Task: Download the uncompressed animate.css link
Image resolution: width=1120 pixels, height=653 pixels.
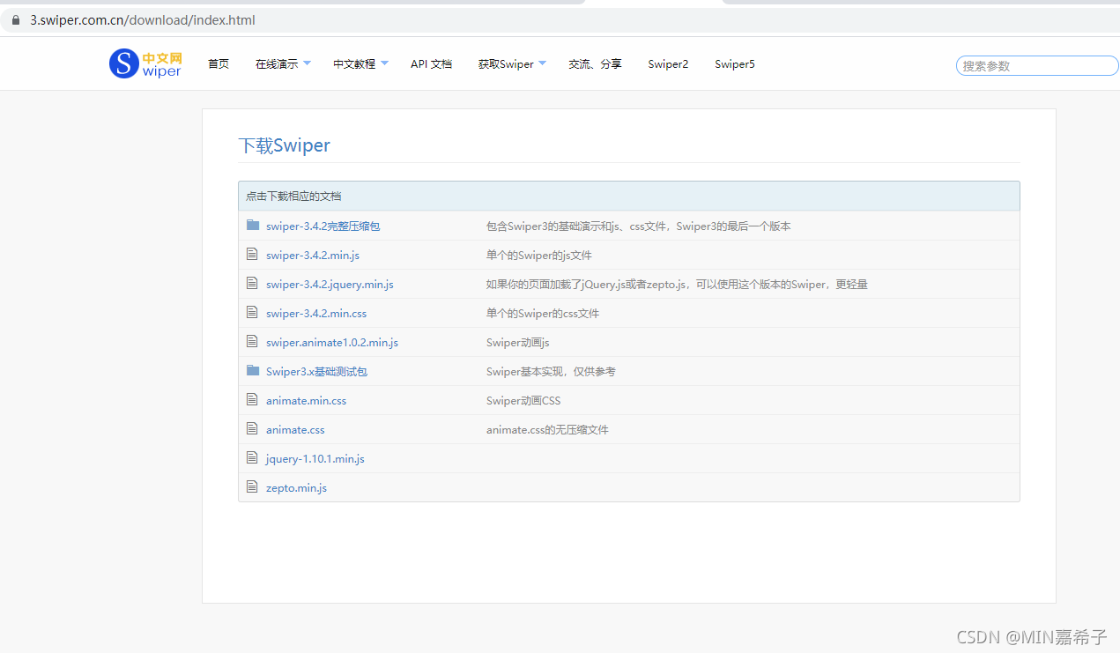Action: click(295, 430)
